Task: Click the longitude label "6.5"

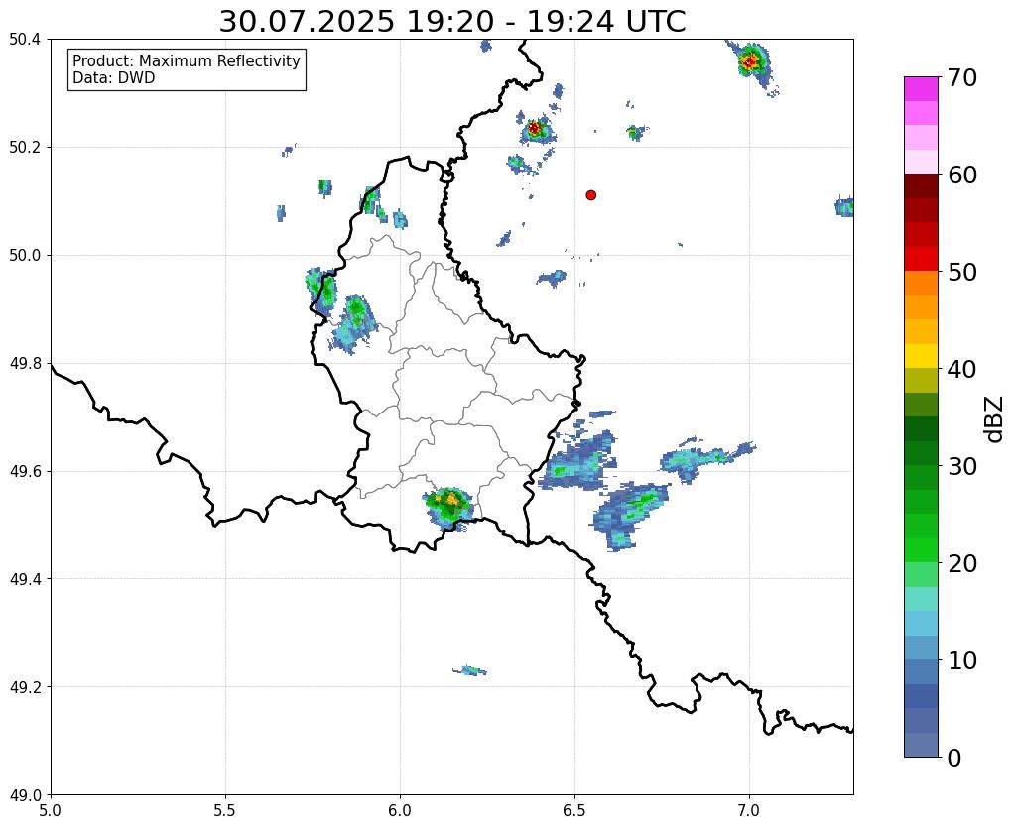Action: (574, 810)
